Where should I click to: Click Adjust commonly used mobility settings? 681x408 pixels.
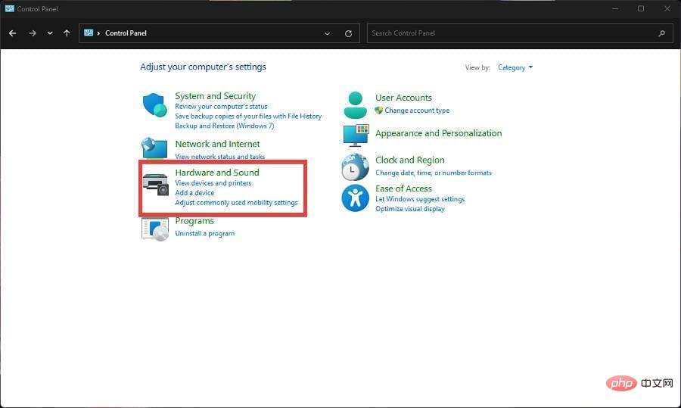tap(236, 202)
